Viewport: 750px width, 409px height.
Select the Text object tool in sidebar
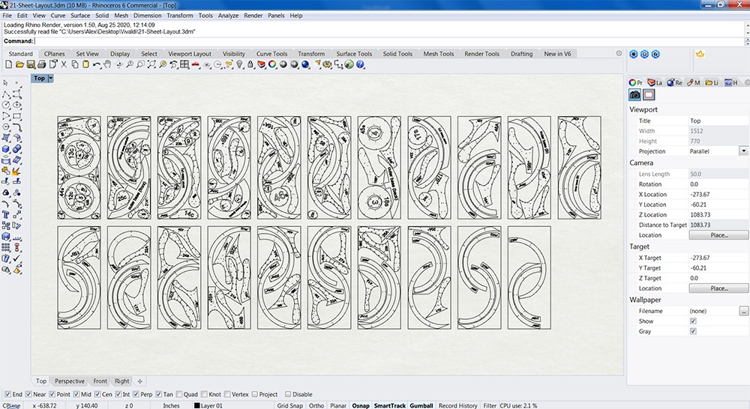pos(6,214)
